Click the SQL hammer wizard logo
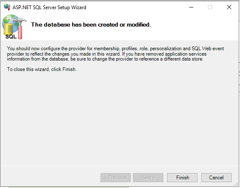 14,27
